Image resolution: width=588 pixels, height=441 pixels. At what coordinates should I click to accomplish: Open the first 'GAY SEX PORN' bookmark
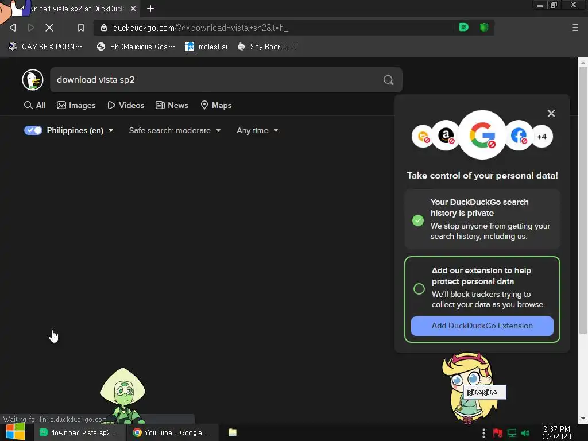click(45, 47)
